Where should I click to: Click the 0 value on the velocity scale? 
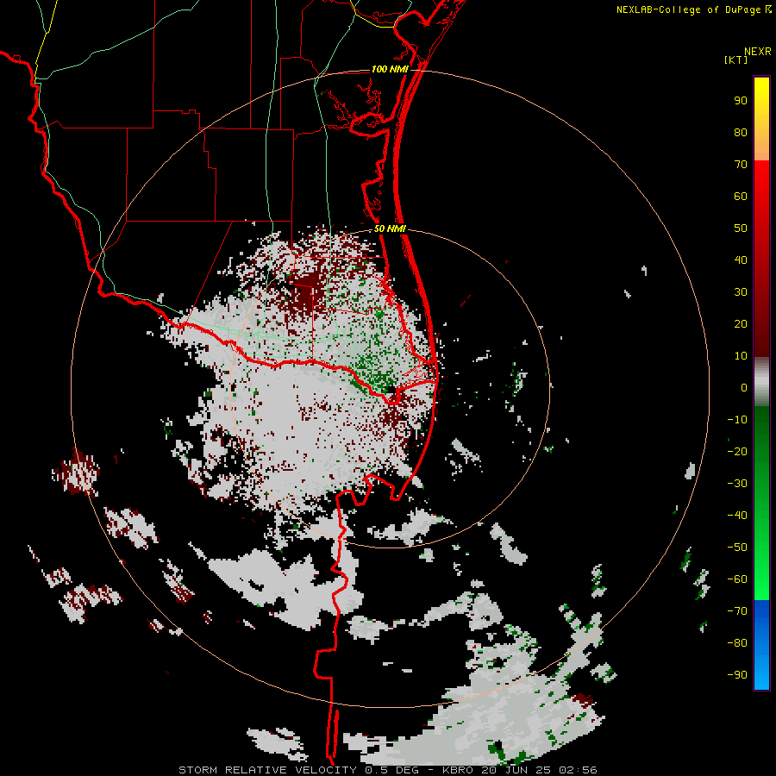744,388
